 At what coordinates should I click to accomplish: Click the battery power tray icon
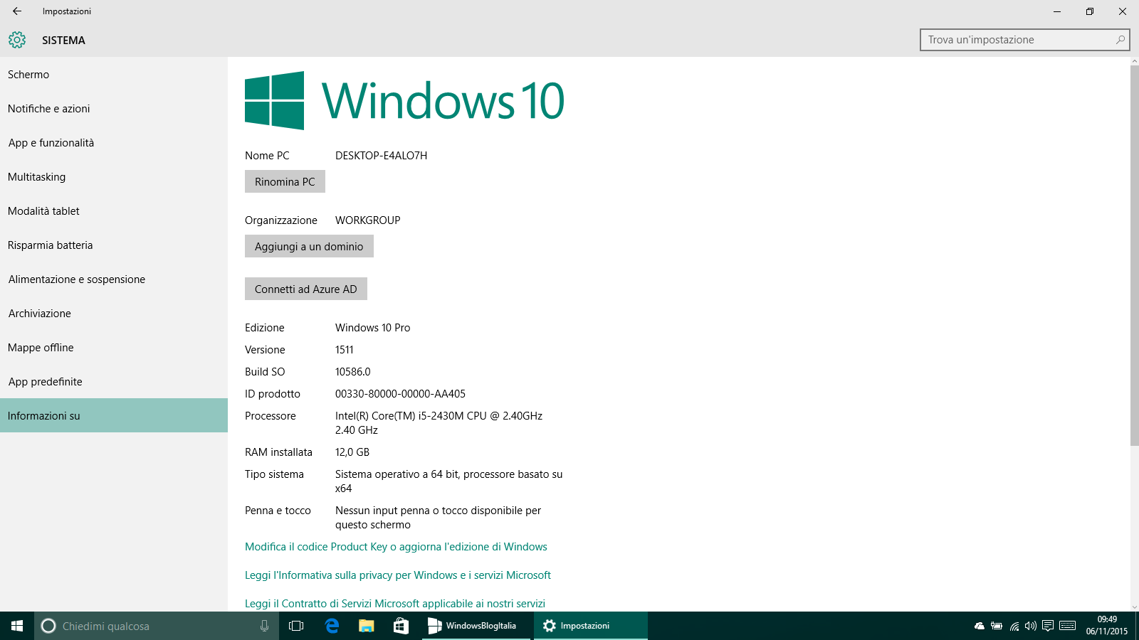click(997, 626)
